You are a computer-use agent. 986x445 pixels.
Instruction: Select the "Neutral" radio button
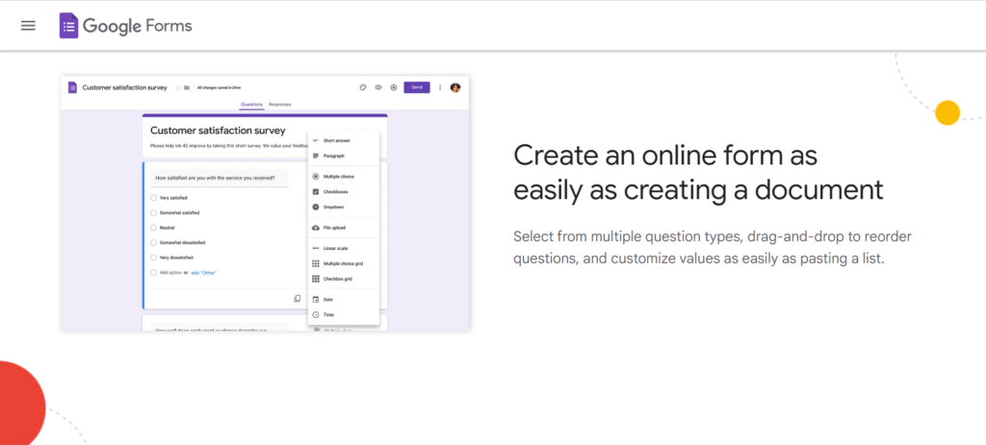point(154,228)
